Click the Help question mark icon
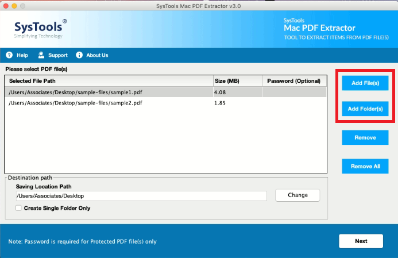Viewport: 398px width, 258px height. (9, 55)
